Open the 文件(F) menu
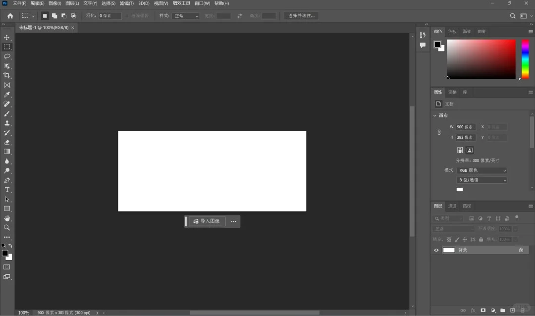 (x=19, y=3)
